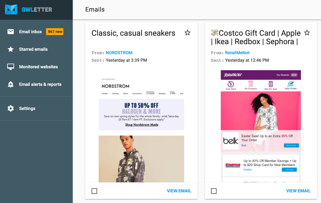Click the RetailMeNot sender link
Image resolution: width=321 pixels, height=203 pixels.
coord(237,53)
